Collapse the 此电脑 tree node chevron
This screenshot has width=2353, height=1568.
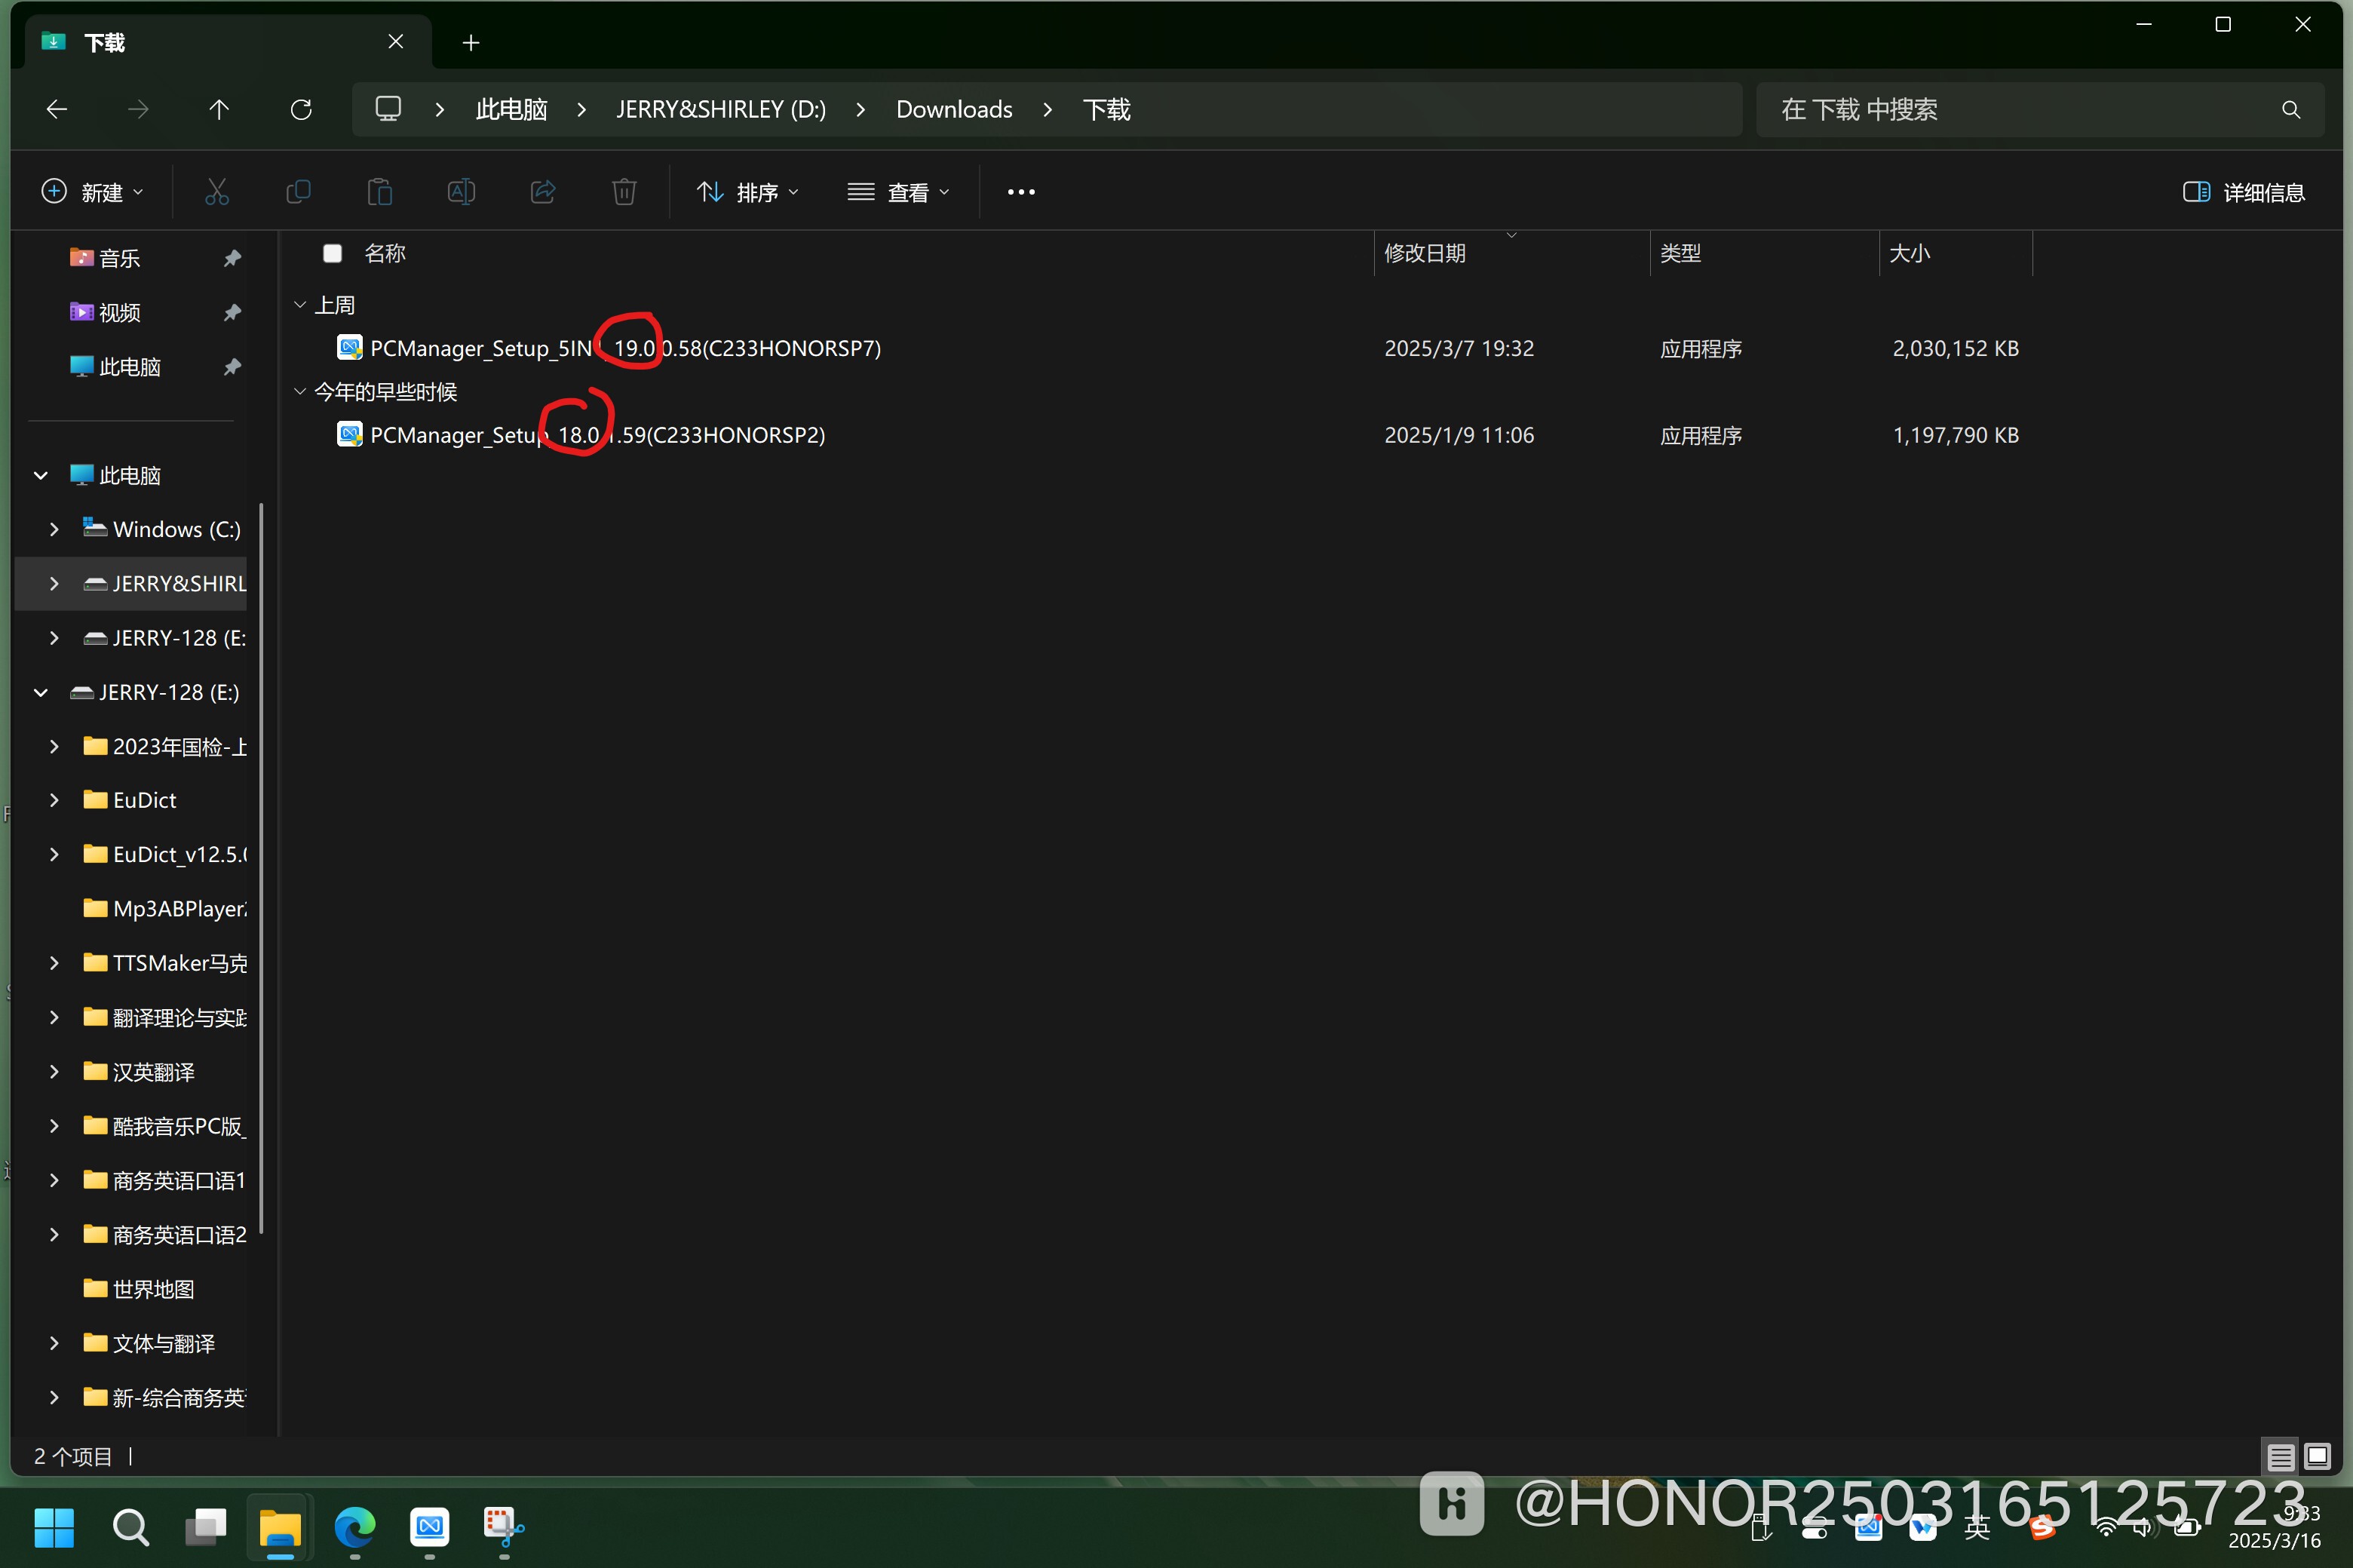[x=41, y=475]
